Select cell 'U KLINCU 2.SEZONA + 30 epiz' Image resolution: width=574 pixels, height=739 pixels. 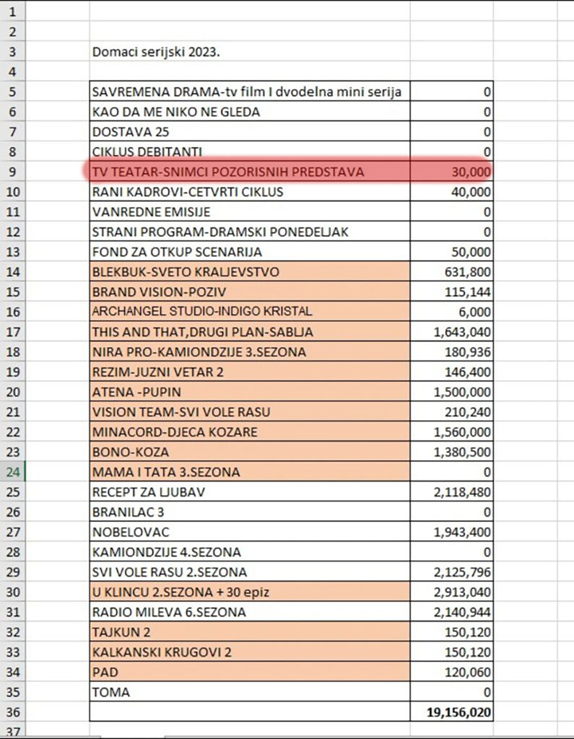(x=250, y=592)
